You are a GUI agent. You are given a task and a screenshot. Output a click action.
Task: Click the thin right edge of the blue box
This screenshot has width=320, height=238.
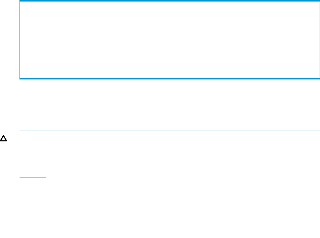pyautogui.click(x=320, y=40)
